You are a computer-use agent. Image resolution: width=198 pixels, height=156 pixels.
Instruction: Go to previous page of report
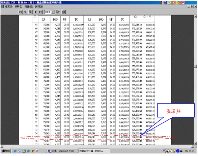[25, 12]
